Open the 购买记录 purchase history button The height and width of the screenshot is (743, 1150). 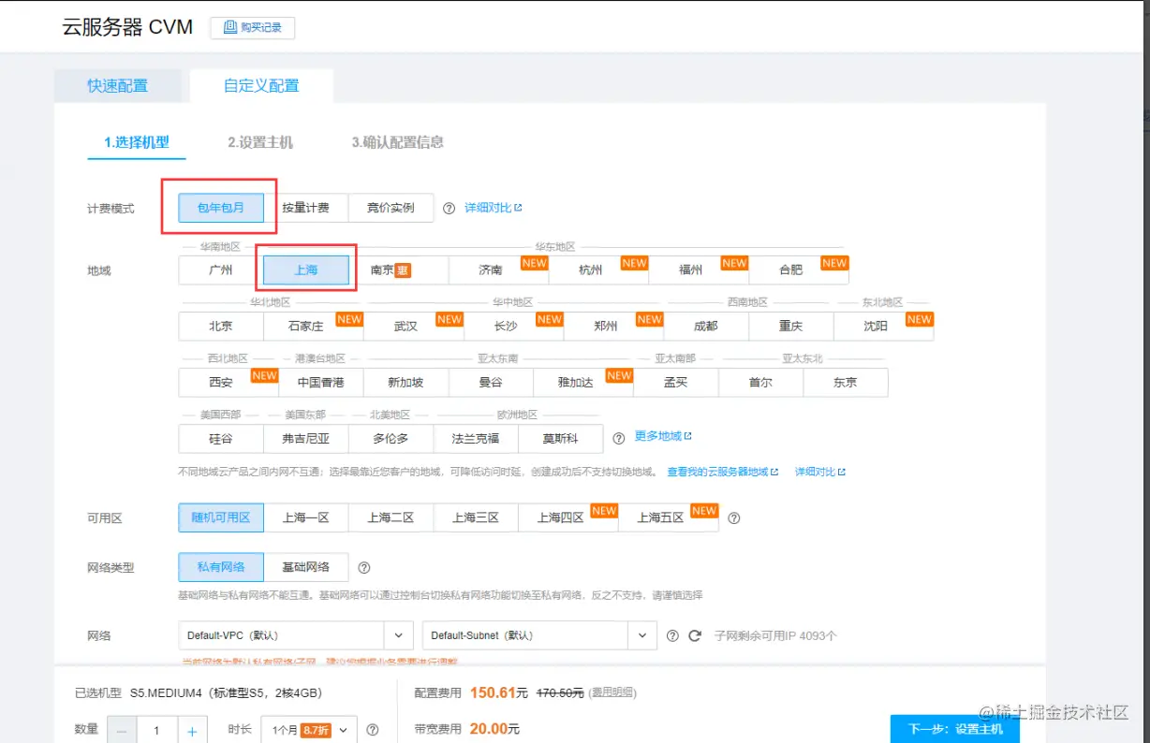tap(252, 28)
